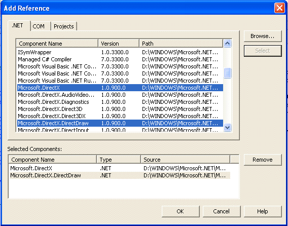Click the component list scroll-down arrow
The height and width of the screenshot is (226, 288).
coord(227,127)
